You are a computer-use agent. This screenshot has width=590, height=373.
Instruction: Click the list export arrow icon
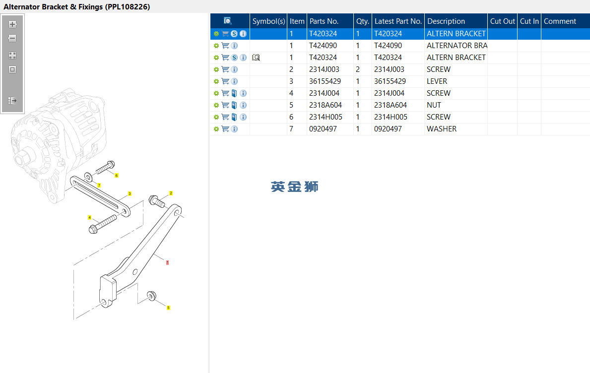pyautogui.click(x=12, y=101)
